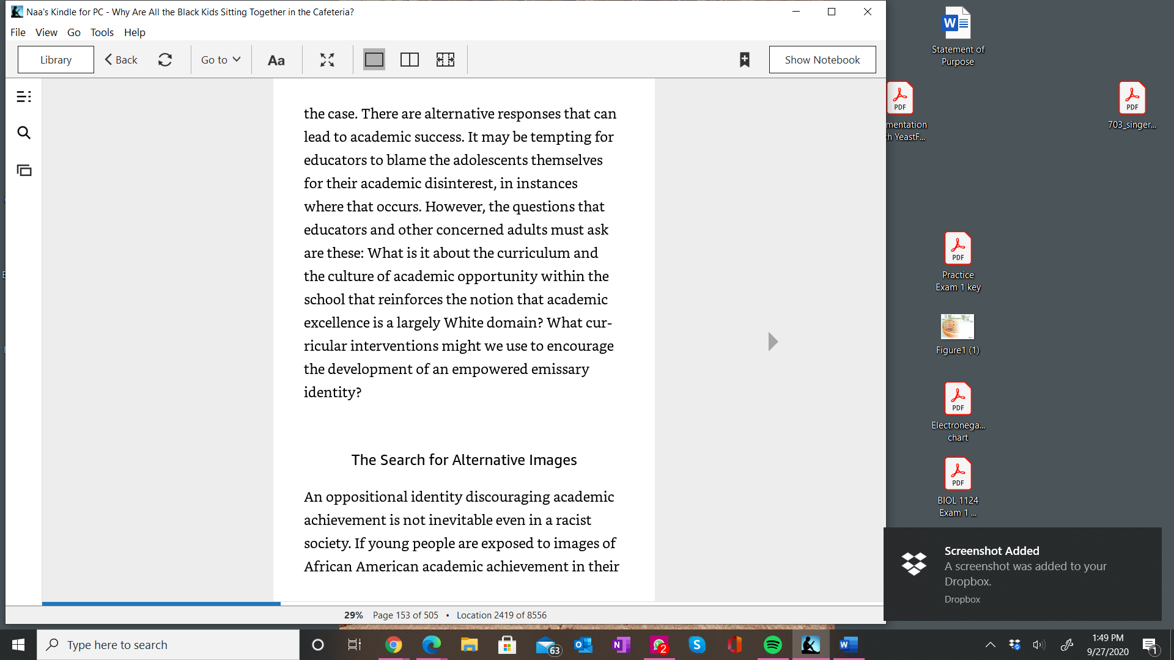
Task: Open Office app from the taskbar
Action: point(735,645)
